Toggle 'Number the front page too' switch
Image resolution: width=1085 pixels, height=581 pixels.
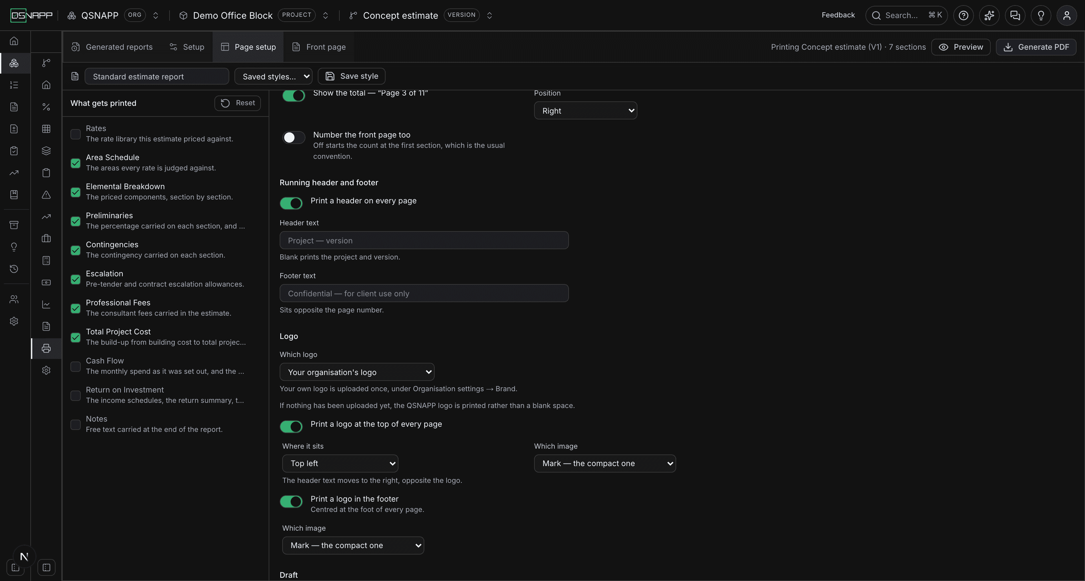[x=294, y=138]
